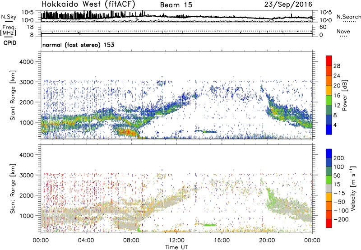Select the "N.Sky" legend label
Screen dimensions: 361x250
[9, 17]
